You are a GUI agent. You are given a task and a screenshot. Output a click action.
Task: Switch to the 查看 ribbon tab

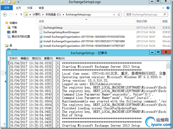[x=41, y=8]
